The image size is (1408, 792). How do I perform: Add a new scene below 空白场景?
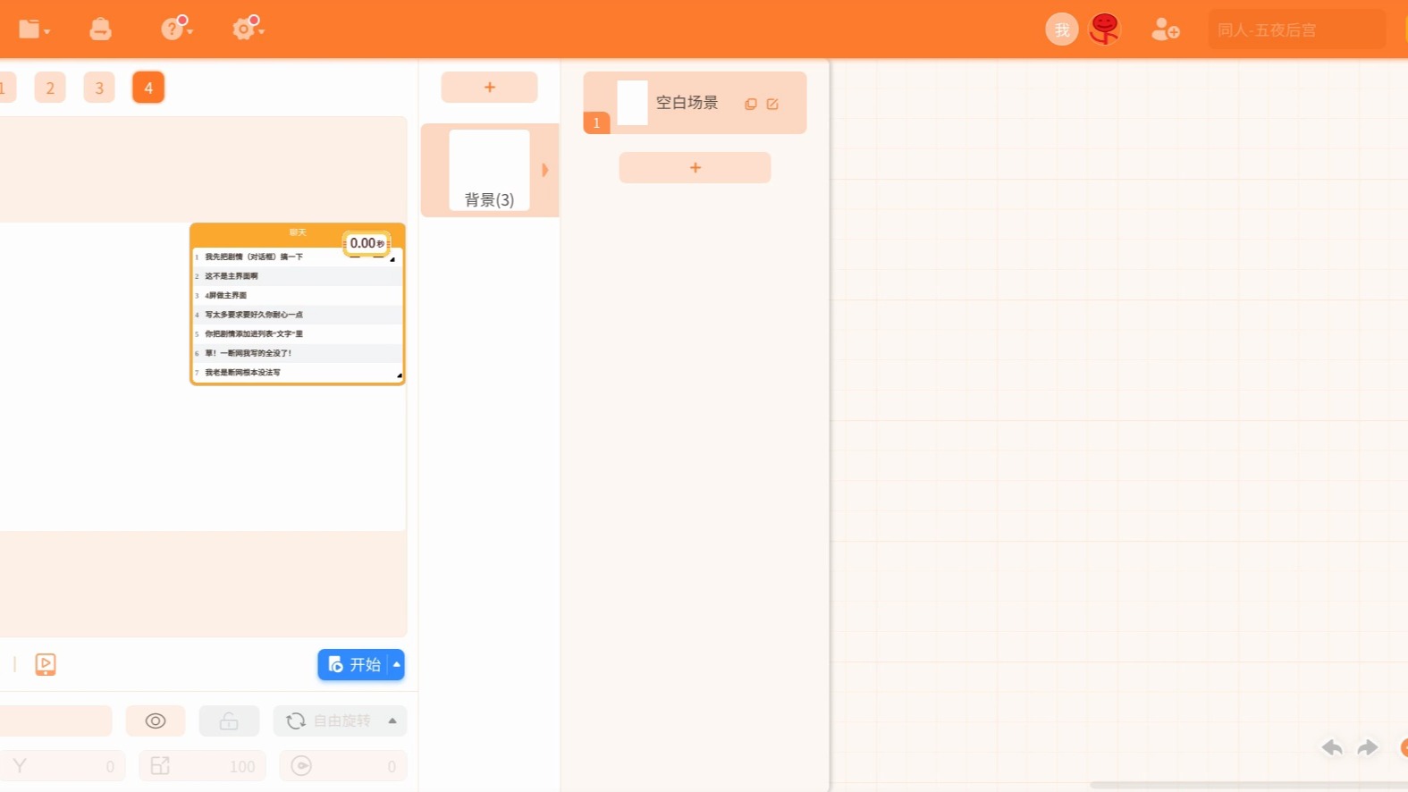pyautogui.click(x=695, y=167)
